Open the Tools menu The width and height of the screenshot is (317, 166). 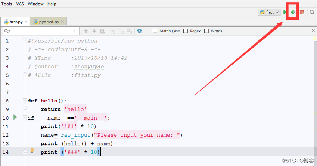coord(6,4)
